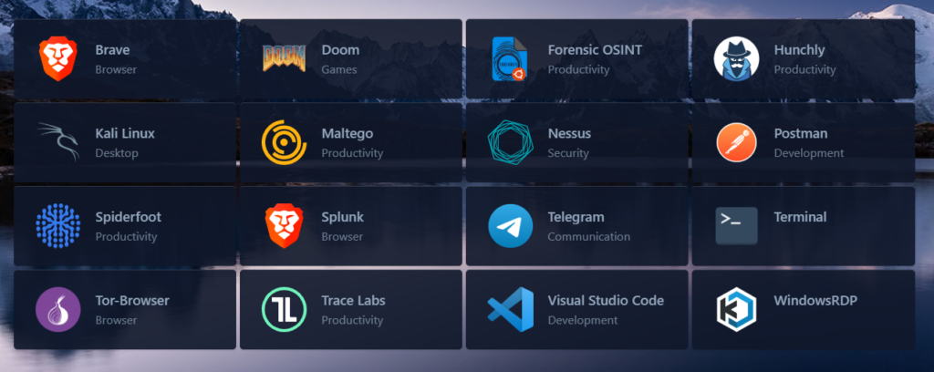Click the Postman title
Viewport: 934px width, 372px height.
(x=801, y=133)
